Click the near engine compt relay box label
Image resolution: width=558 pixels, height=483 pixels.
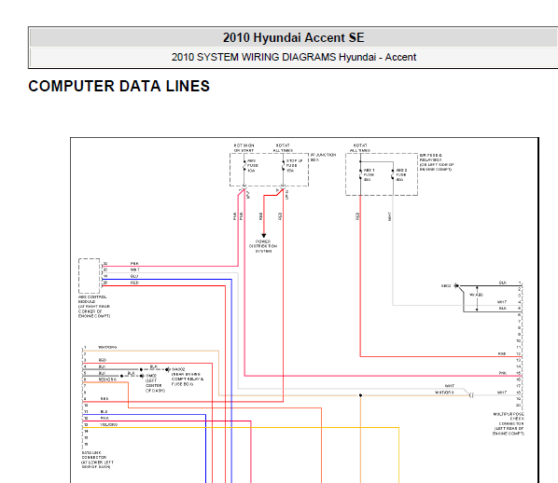[188, 377]
